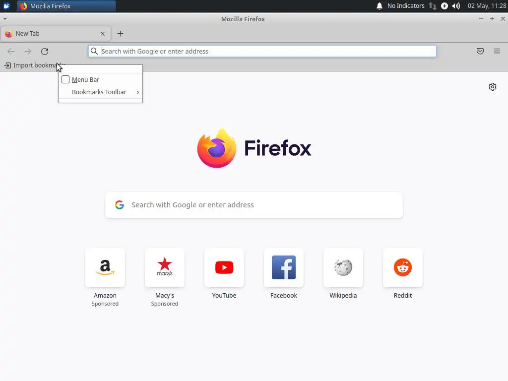This screenshot has height=381, width=508.
Task: Click the Google logo in the search box
Action: [x=120, y=205]
